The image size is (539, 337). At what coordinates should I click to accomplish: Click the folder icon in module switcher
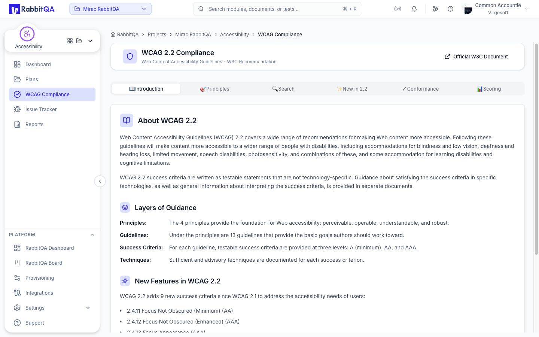79,41
